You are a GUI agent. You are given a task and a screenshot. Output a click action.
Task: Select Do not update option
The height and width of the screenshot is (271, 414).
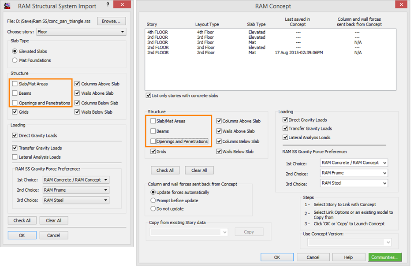(x=153, y=208)
